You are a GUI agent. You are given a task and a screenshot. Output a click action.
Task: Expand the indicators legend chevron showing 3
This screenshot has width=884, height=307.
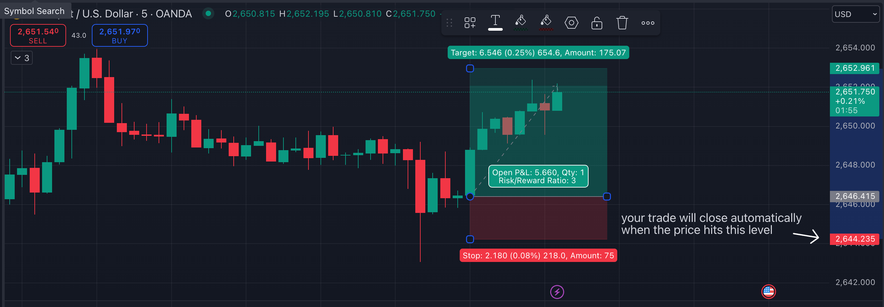pyautogui.click(x=22, y=58)
